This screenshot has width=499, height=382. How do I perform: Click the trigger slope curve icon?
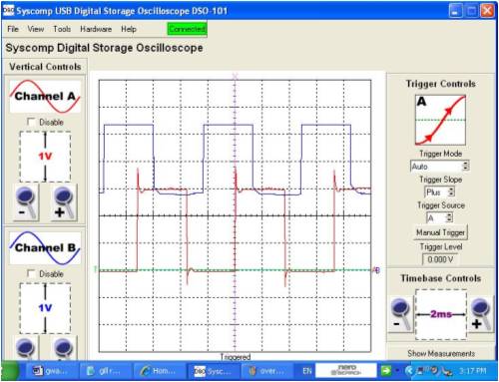[440, 120]
